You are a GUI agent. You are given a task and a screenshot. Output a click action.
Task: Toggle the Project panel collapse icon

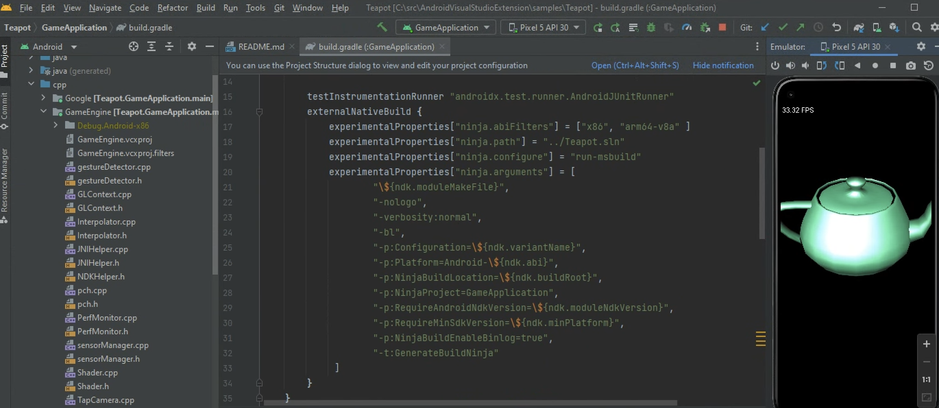[209, 46]
